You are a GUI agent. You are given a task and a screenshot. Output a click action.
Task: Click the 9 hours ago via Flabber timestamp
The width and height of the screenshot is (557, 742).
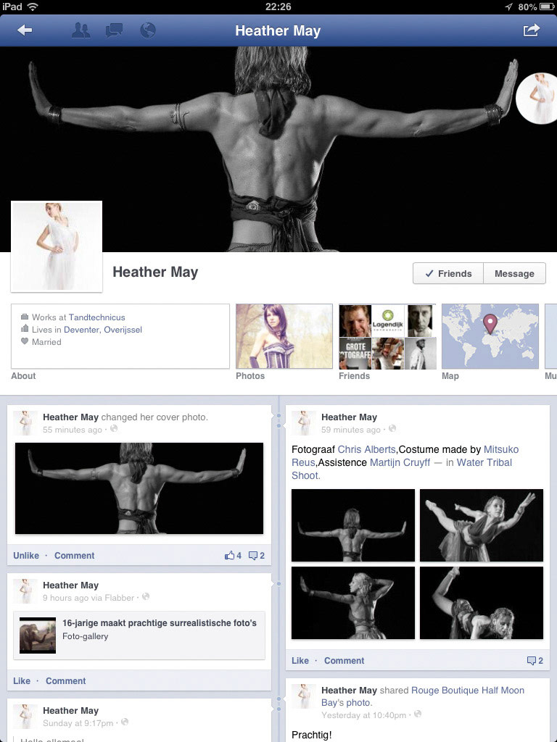pyautogui.click(x=88, y=598)
